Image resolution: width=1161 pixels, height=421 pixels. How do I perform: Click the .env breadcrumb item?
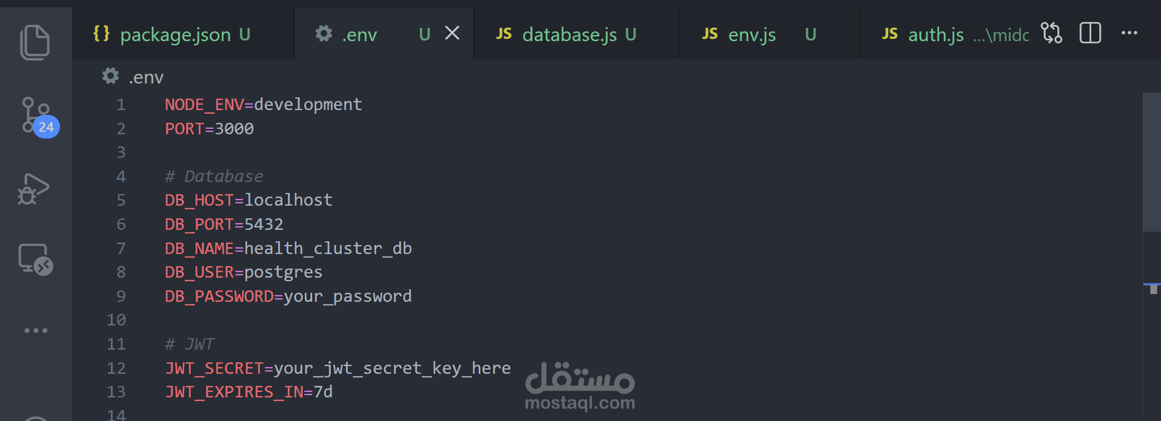[146, 77]
